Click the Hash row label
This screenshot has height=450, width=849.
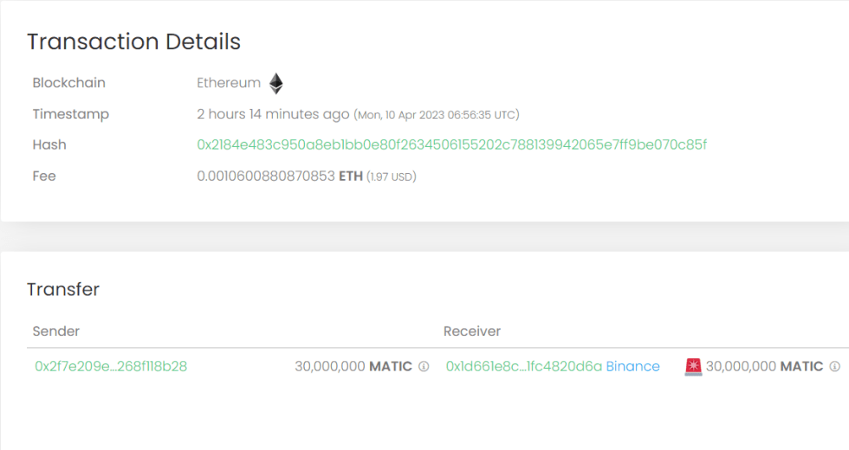click(x=49, y=145)
